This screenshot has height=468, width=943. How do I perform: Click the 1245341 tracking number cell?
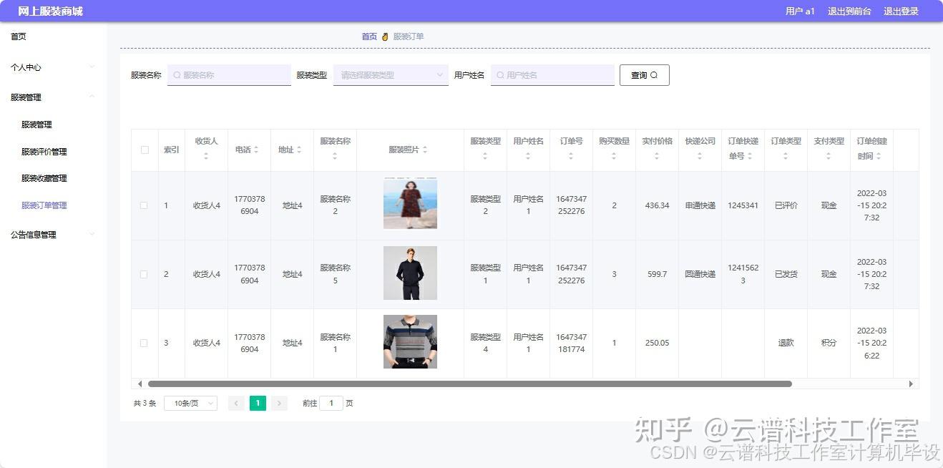(x=743, y=205)
